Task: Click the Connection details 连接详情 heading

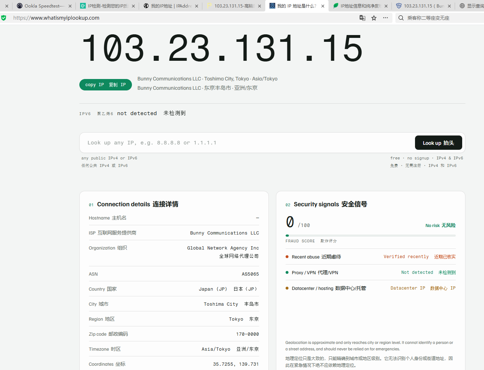Action: [138, 204]
